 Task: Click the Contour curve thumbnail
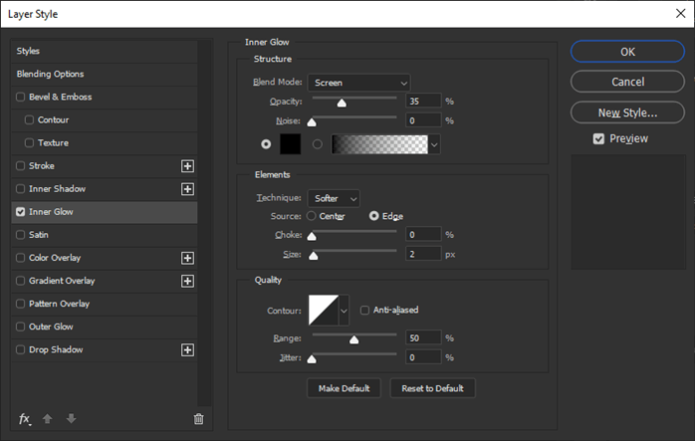pyautogui.click(x=324, y=311)
